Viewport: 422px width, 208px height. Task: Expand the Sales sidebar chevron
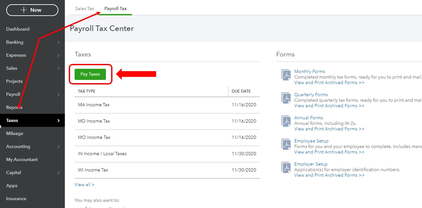click(x=58, y=68)
